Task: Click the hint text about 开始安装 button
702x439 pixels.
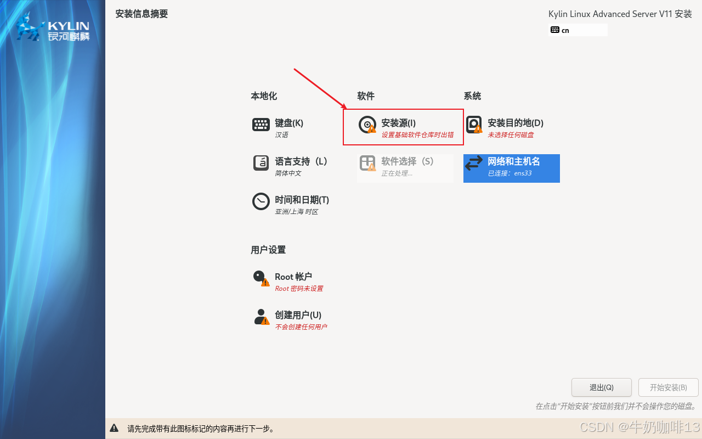Action: [616, 407]
